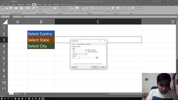Open the Error Alert tab in dialog
The width and height of the screenshot is (178, 100).
point(88,44)
